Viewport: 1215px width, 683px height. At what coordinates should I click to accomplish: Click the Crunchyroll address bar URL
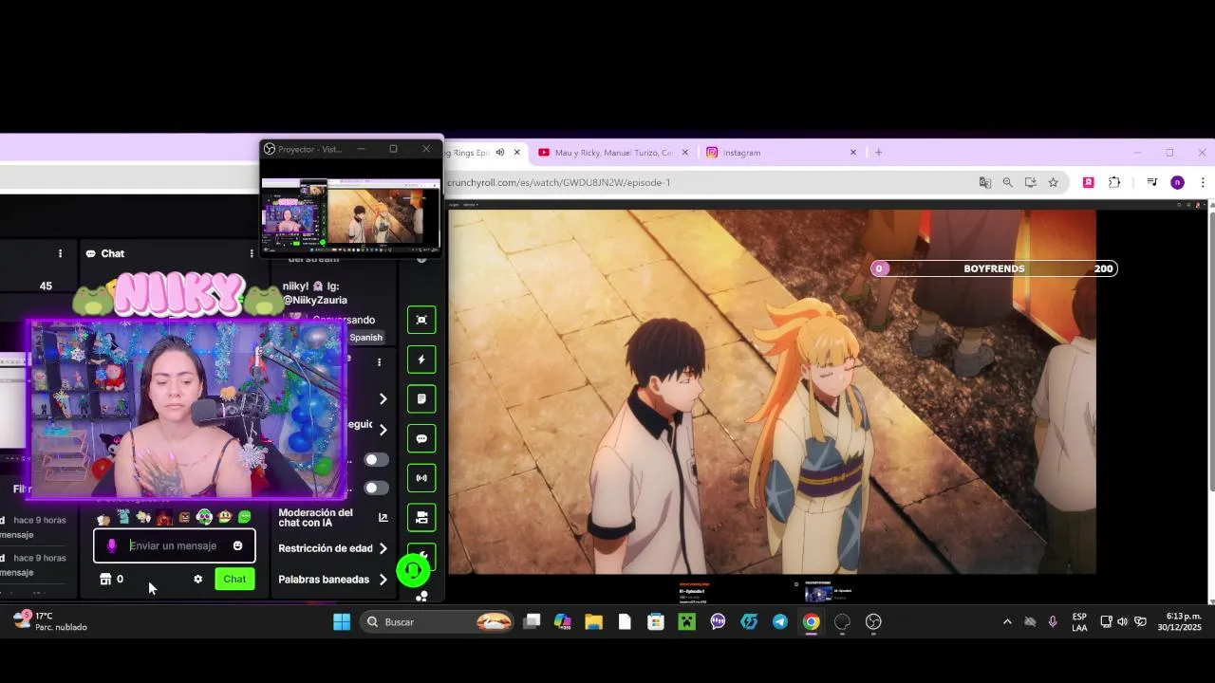tap(559, 182)
